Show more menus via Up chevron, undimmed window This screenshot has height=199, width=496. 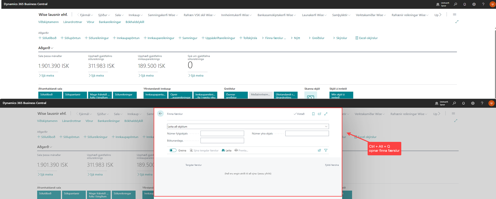point(438,15)
